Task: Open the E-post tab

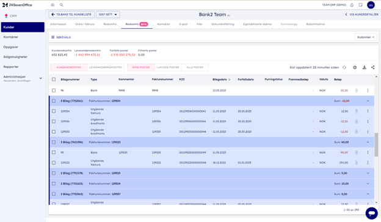Action: [x=183, y=24]
